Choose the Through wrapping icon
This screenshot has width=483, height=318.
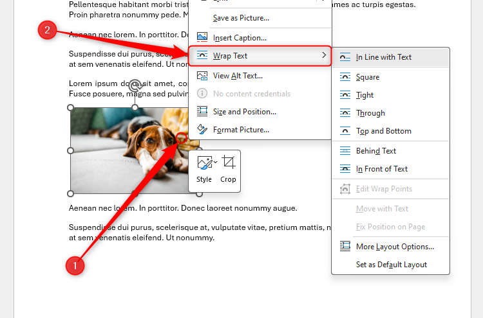345,113
